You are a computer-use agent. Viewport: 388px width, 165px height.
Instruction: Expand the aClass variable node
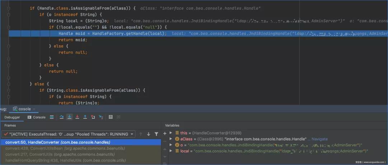tap(171, 139)
